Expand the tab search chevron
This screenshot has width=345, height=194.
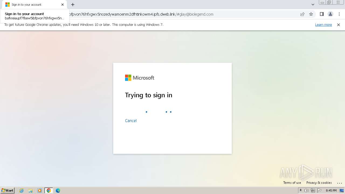[x=313, y=5]
